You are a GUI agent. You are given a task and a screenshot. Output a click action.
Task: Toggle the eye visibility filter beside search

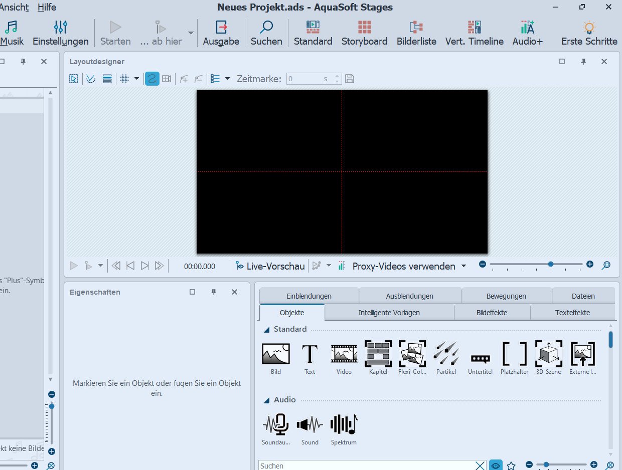click(496, 465)
